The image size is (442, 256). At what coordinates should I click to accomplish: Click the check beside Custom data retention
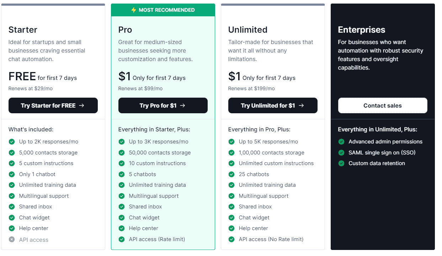coord(341,163)
